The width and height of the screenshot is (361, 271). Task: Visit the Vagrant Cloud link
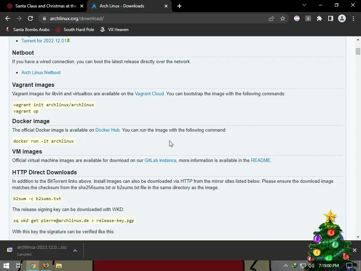(x=149, y=94)
